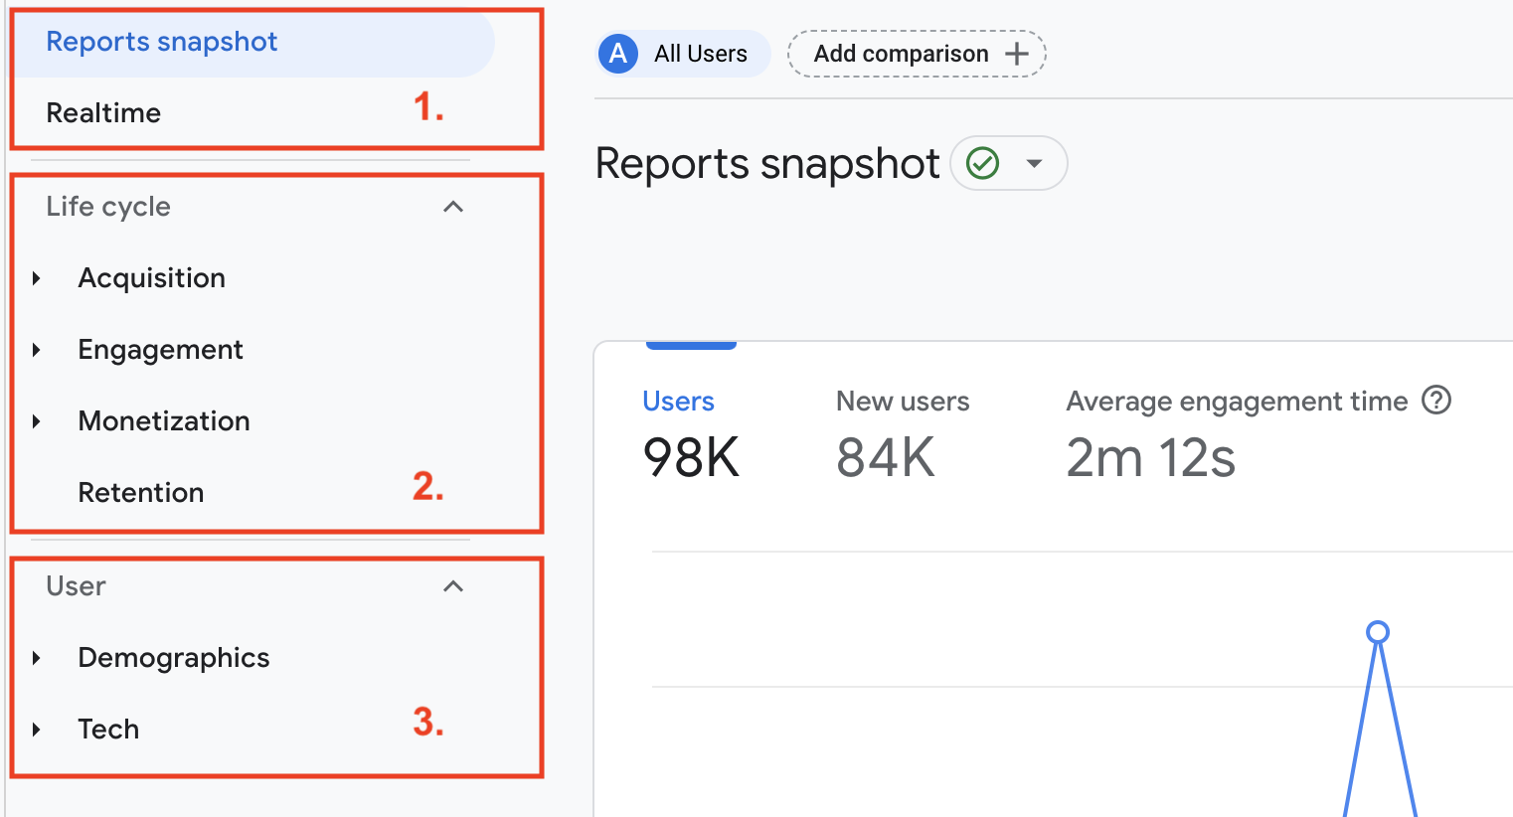
Task: Click the All Users 'A' avatar icon
Action: point(618,54)
